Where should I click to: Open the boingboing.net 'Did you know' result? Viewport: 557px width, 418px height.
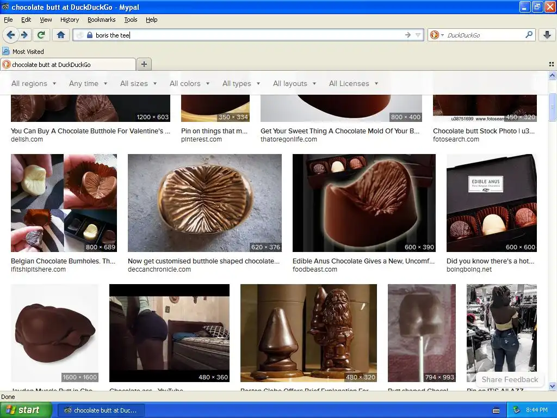pos(490,261)
